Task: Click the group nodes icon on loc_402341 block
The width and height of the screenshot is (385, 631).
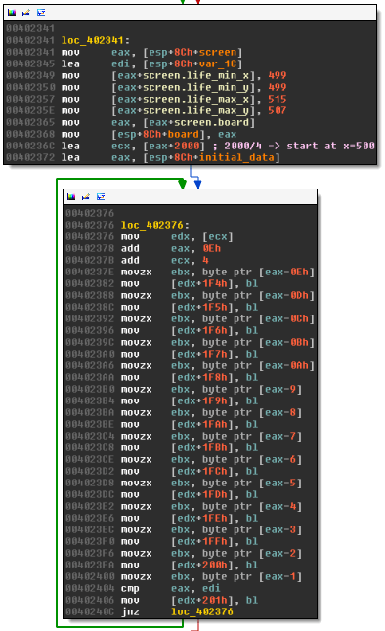Action: pyautogui.click(x=41, y=13)
